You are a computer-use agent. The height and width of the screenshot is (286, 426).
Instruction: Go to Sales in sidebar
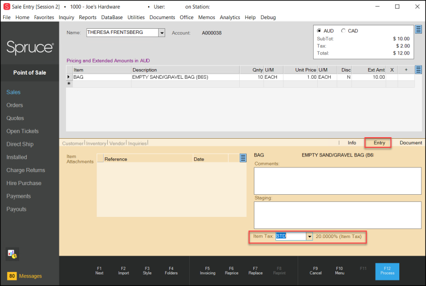pyautogui.click(x=14, y=92)
